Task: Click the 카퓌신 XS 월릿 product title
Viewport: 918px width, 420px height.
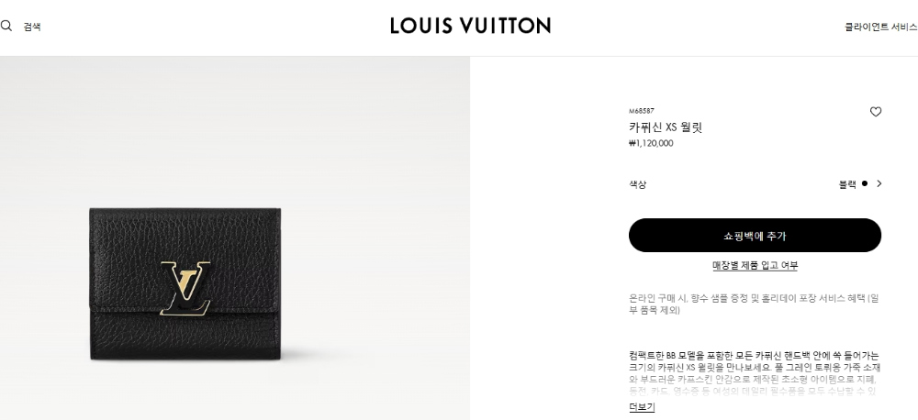Action: point(666,127)
